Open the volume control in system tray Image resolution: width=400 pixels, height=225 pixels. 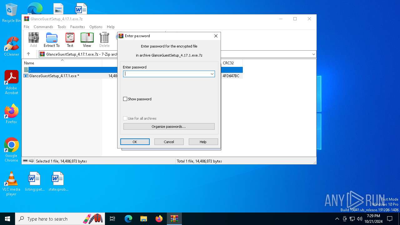tap(360, 219)
